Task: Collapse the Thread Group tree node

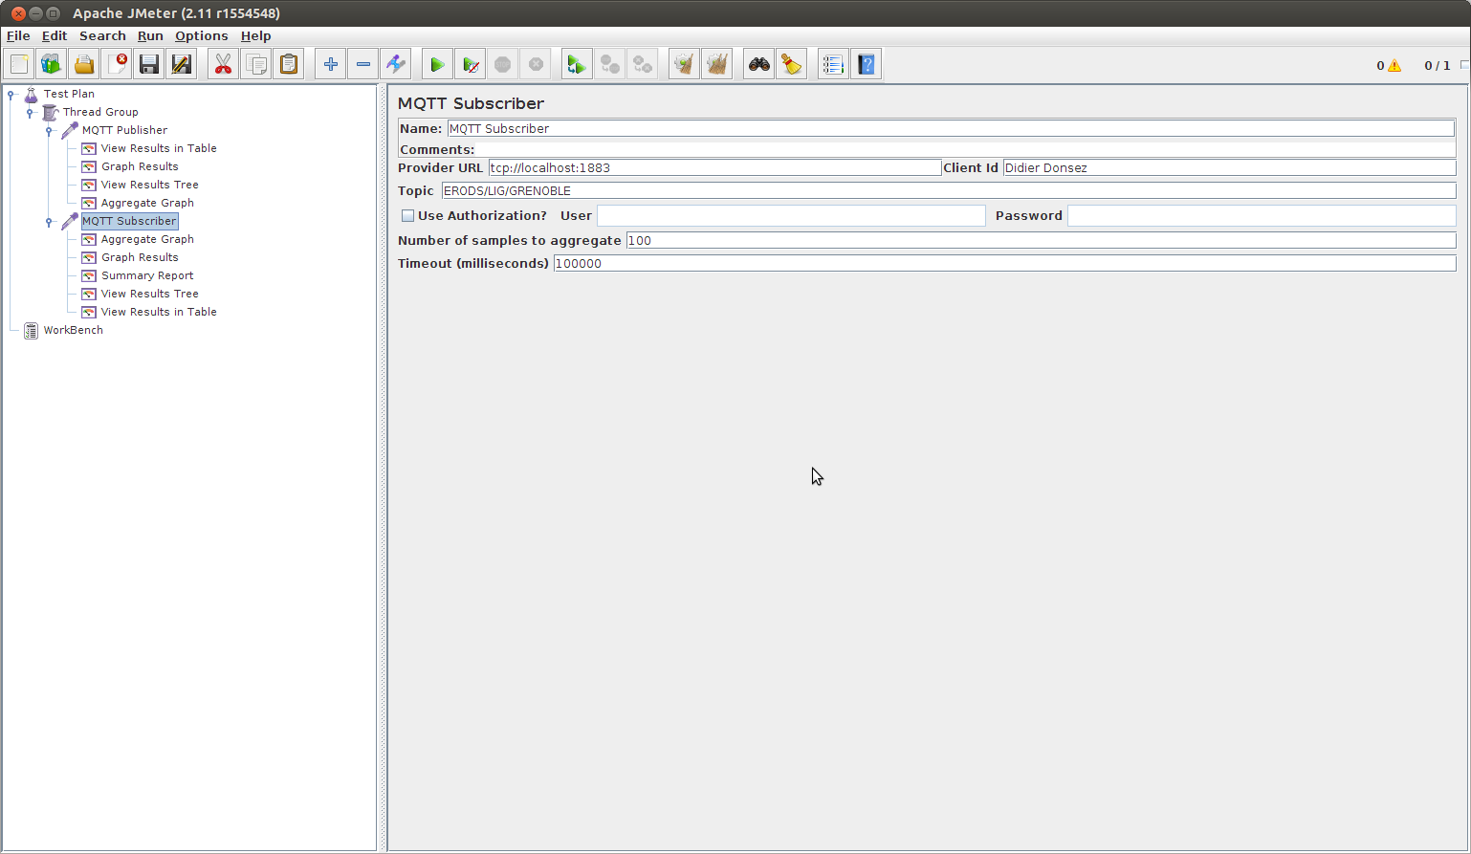Action: (x=30, y=112)
